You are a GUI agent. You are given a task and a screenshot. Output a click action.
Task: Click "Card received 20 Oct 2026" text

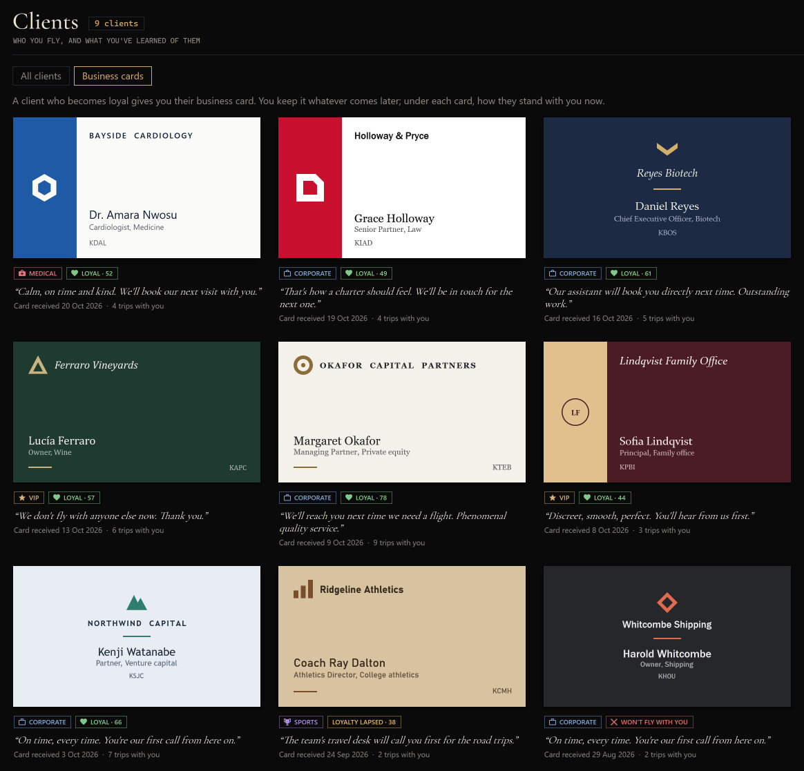click(x=58, y=306)
